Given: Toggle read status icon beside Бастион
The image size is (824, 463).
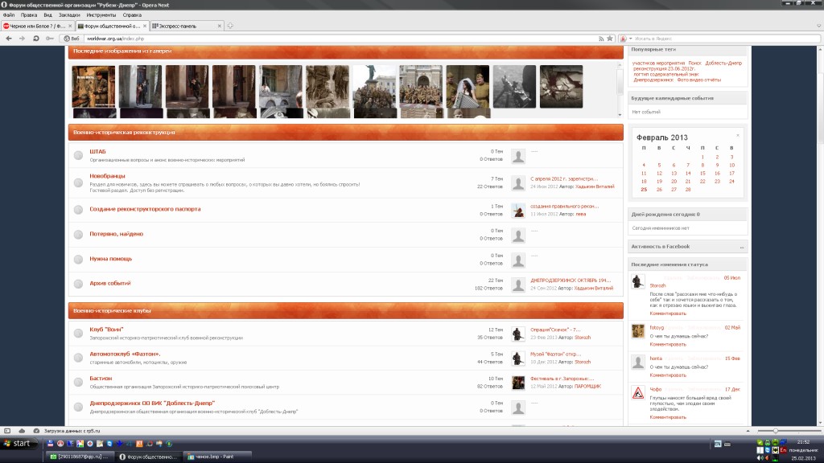Looking at the screenshot, I should pos(78,383).
